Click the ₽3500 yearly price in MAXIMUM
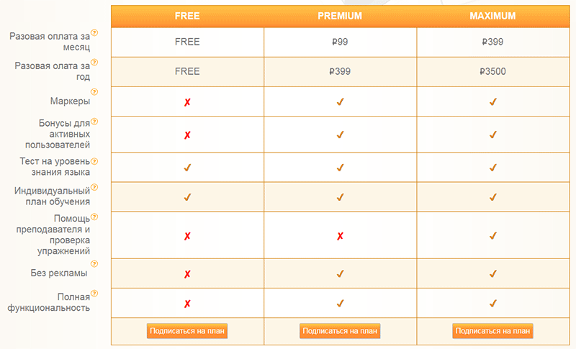 493,71
